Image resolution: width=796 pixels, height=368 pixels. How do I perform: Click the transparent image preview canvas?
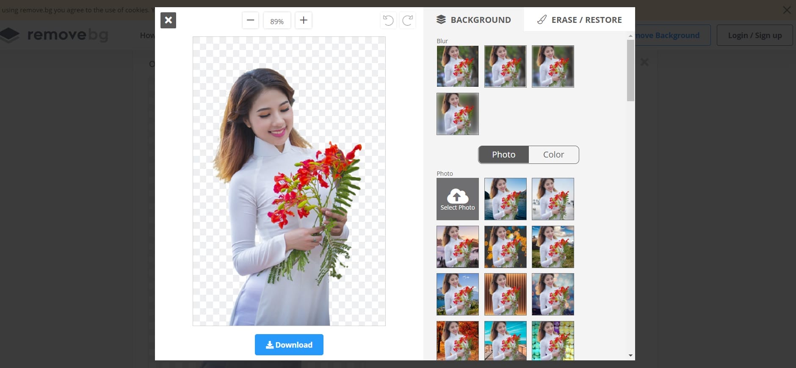point(289,181)
